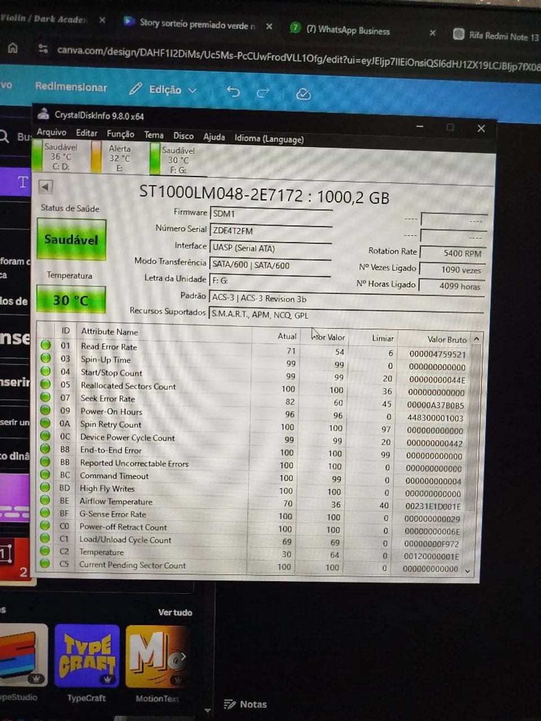Open the Edição dropdown in Canva

point(163,90)
